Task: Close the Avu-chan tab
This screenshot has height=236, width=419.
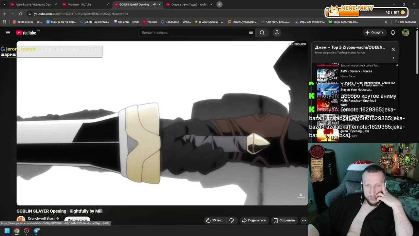Action: [x=108, y=5]
